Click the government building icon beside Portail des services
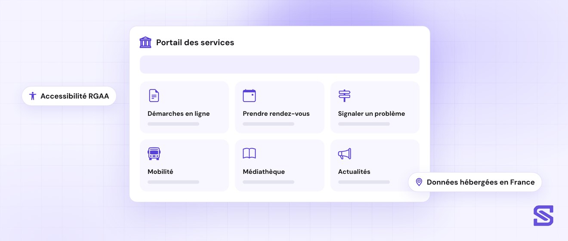 pyautogui.click(x=145, y=42)
